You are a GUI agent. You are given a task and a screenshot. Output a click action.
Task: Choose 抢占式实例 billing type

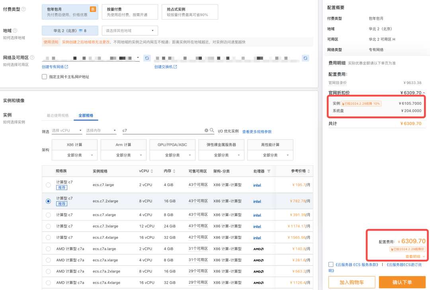190,12
